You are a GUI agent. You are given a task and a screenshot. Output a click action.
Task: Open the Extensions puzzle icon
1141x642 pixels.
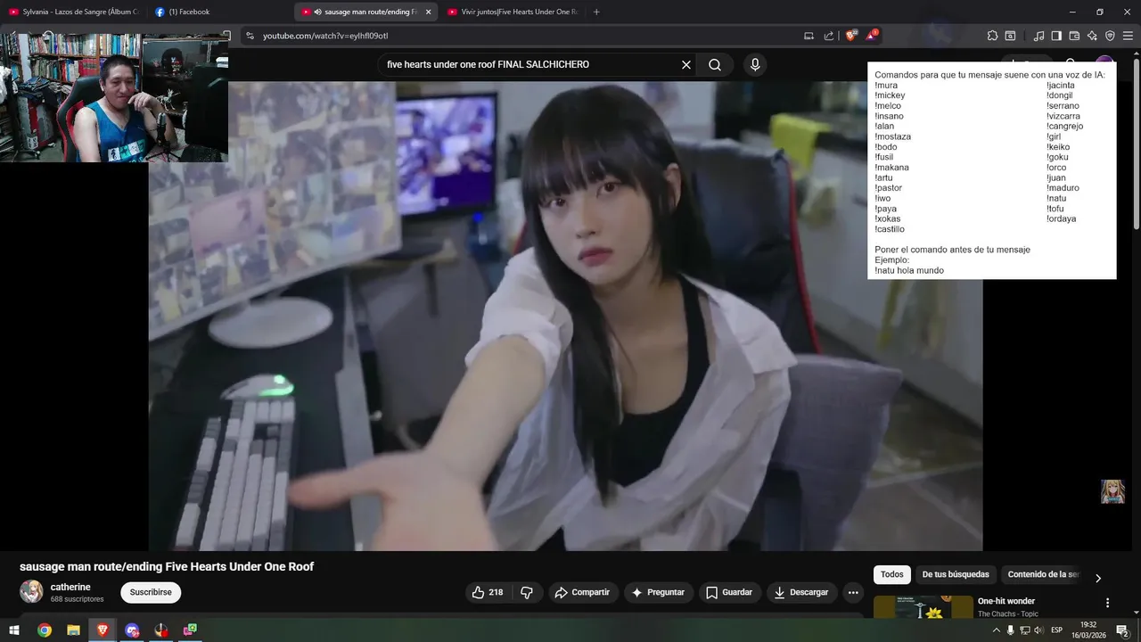click(992, 36)
